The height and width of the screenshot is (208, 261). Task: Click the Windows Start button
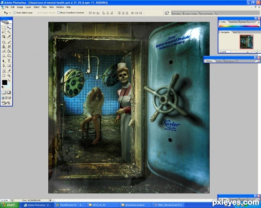[10, 205]
